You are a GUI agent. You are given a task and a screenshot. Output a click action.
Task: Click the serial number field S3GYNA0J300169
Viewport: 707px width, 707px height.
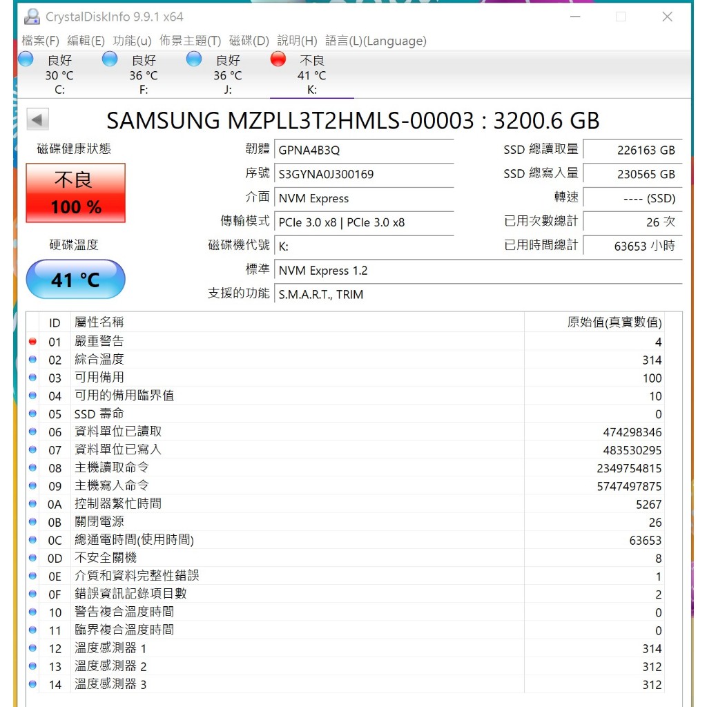pyautogui.click(x=364, y=174)
